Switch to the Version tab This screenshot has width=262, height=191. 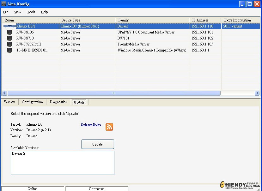pyautogui.click(x=9, y=102)
